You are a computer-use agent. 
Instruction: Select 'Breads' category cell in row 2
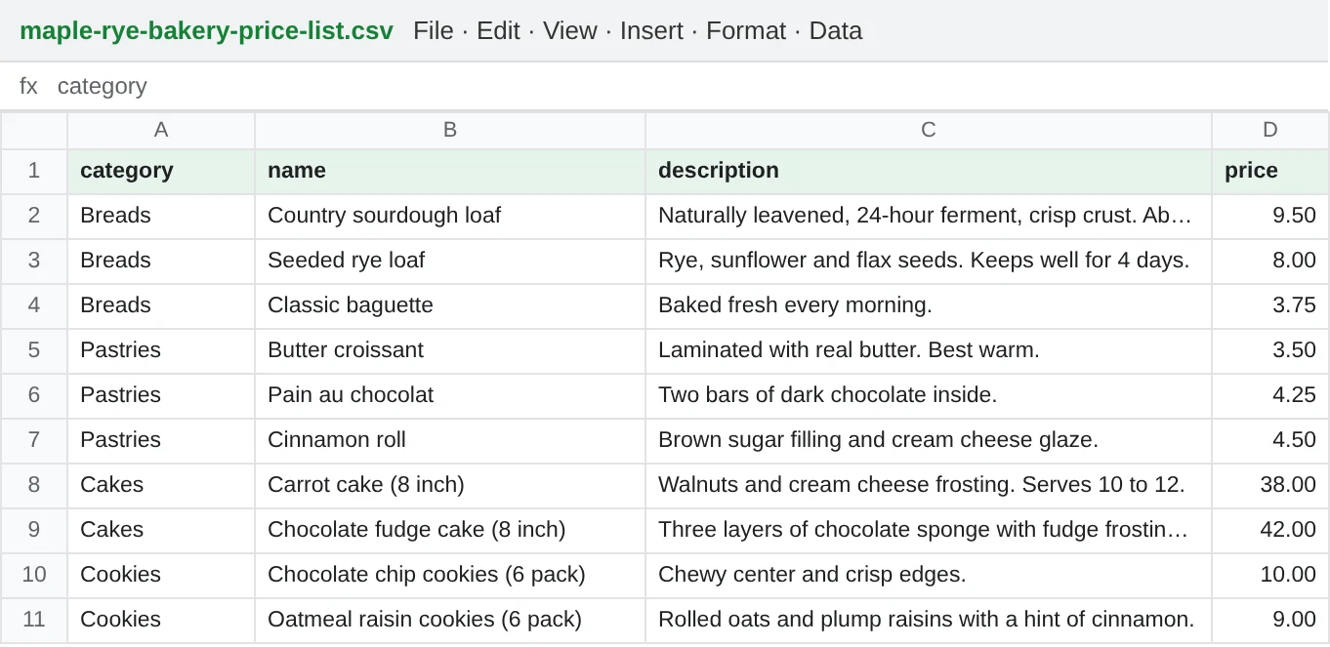[161, 216]
